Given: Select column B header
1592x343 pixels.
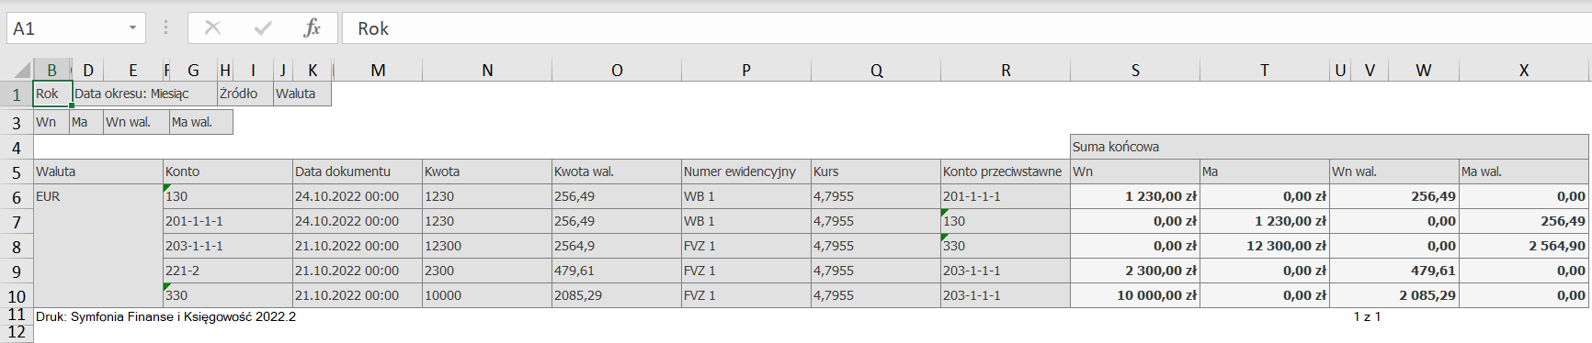Looking at the screenshot, I should (52, 70).
